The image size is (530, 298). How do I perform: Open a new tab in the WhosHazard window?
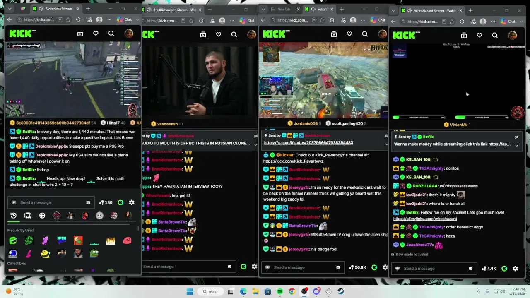pos(470,10)
